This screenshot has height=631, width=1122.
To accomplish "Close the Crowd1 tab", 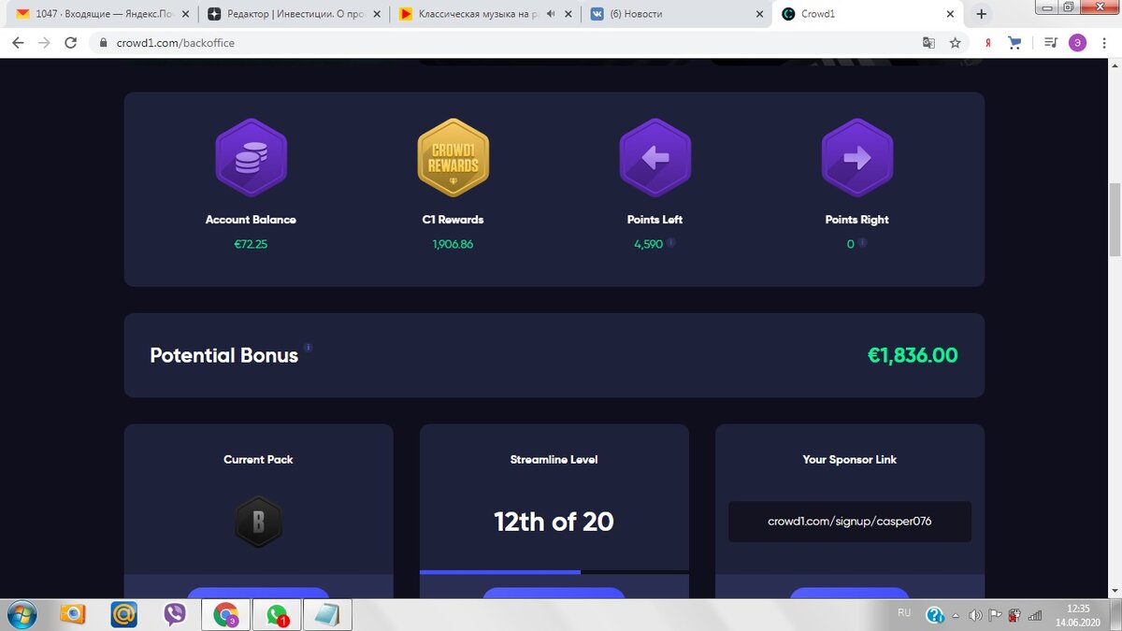I will (950, 14).
